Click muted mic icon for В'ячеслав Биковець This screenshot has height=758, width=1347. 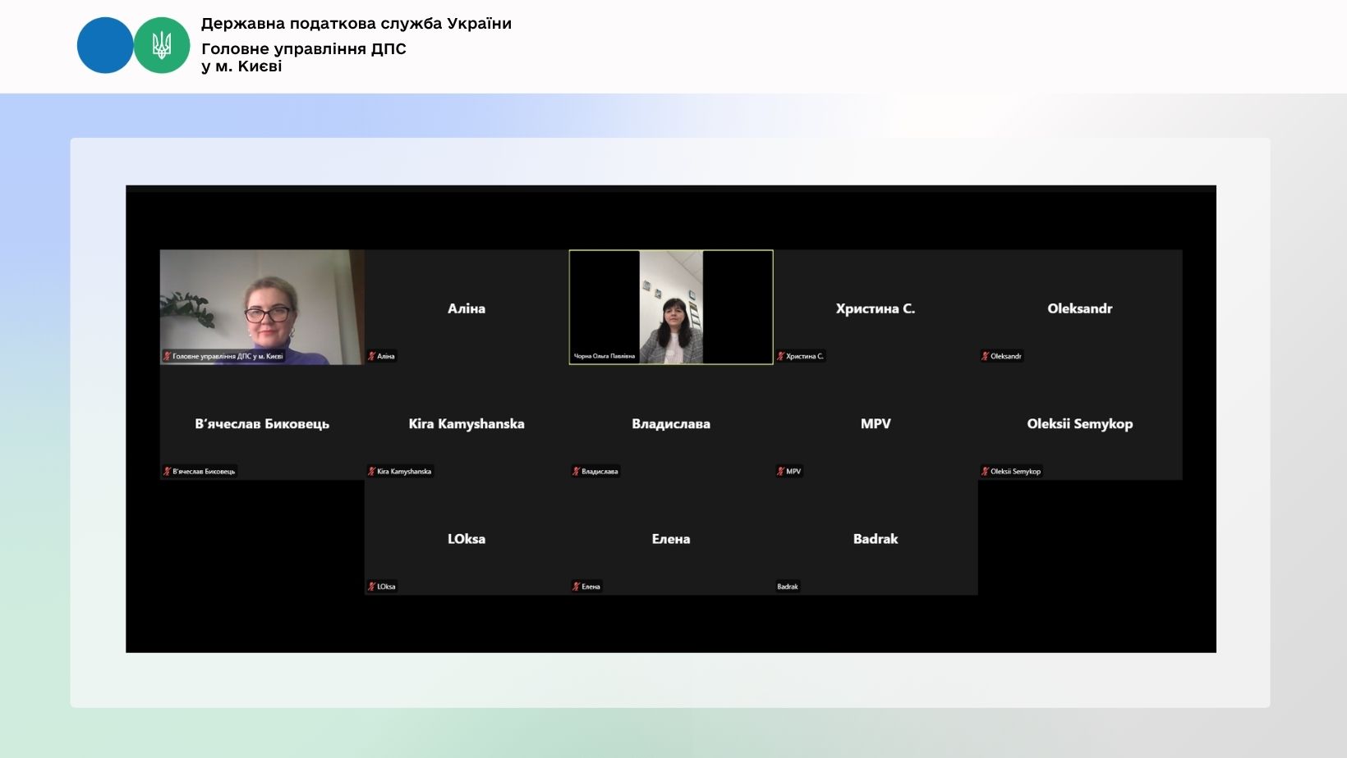[167, 472]
